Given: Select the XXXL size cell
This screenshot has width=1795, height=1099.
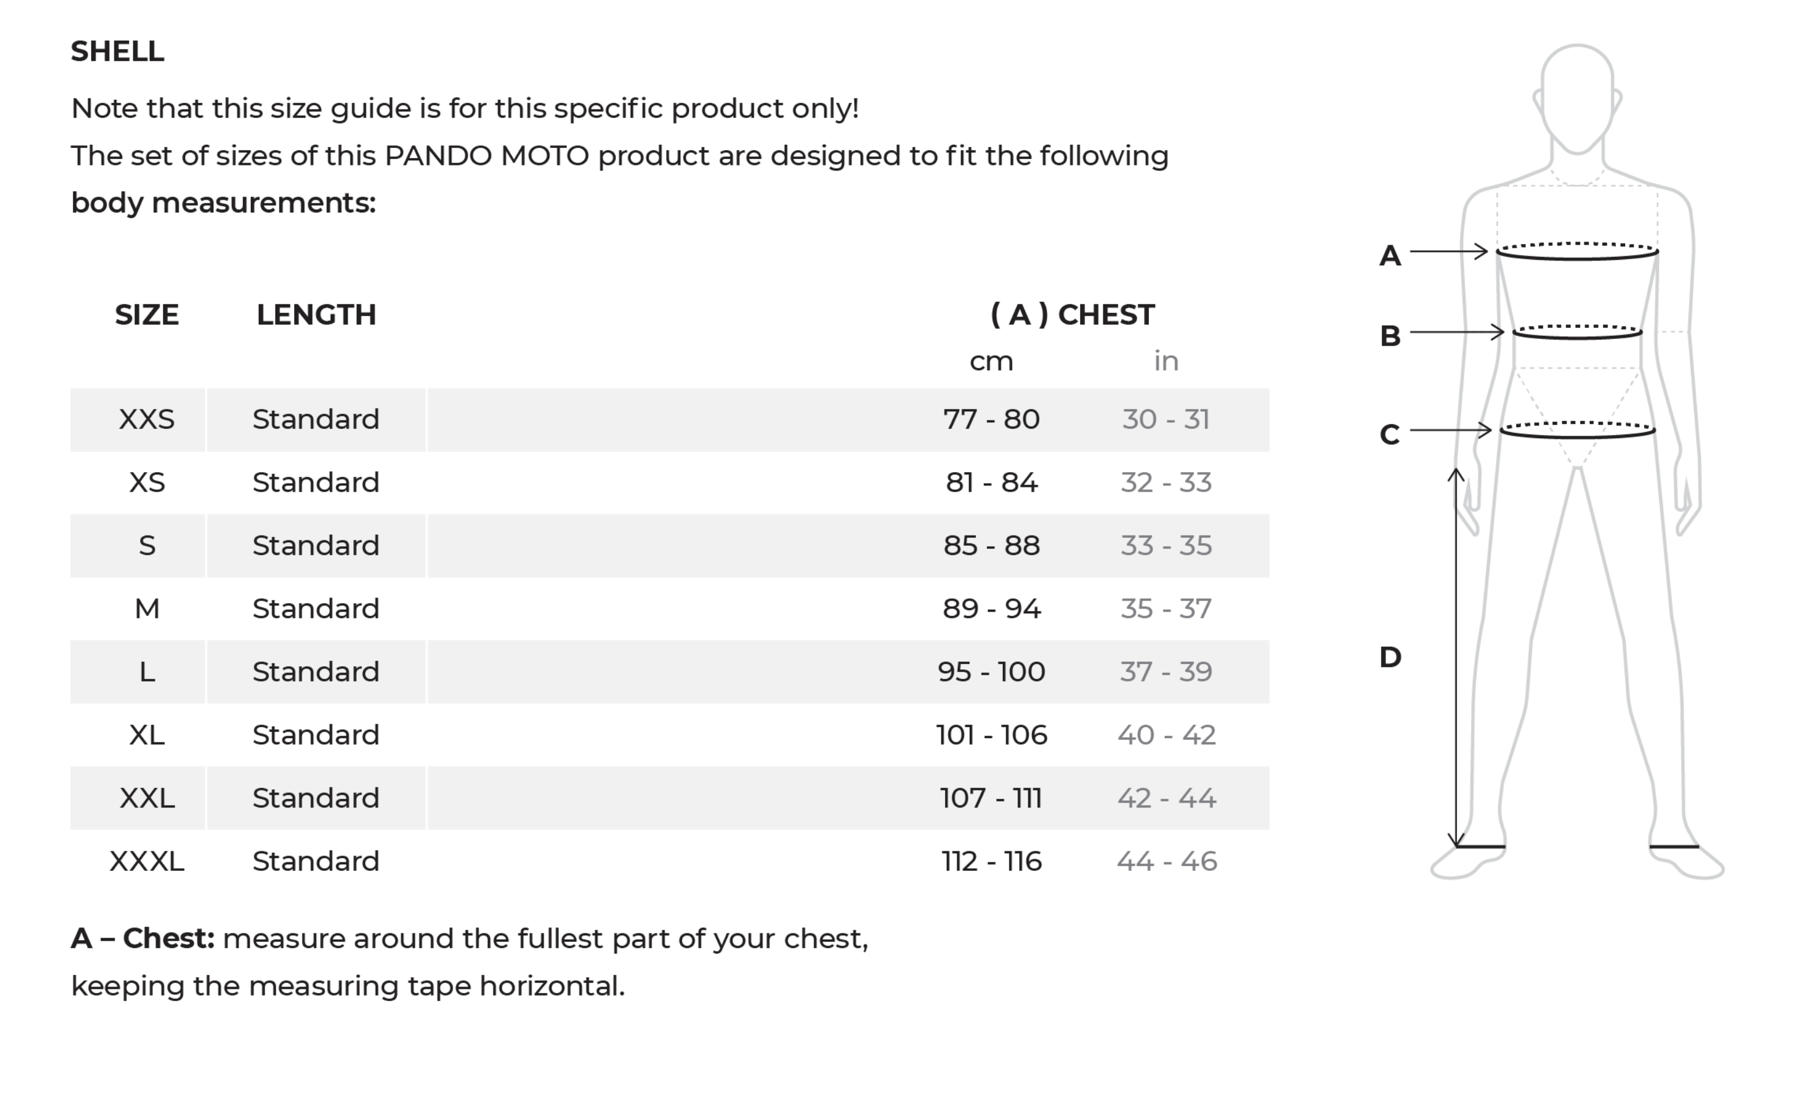Looking at the screenshot, I should point(146,862).
